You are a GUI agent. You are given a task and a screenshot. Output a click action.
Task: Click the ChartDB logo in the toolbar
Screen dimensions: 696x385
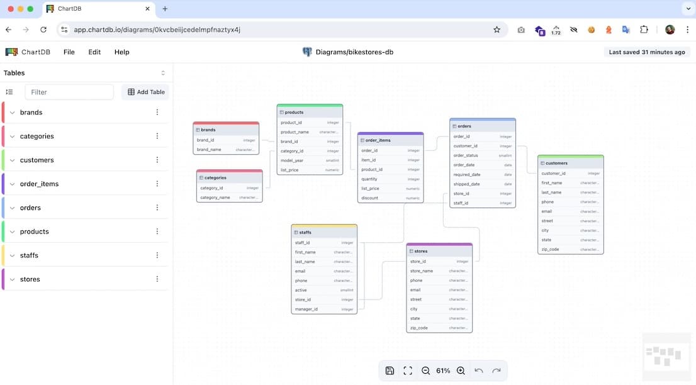pos(11,52)
